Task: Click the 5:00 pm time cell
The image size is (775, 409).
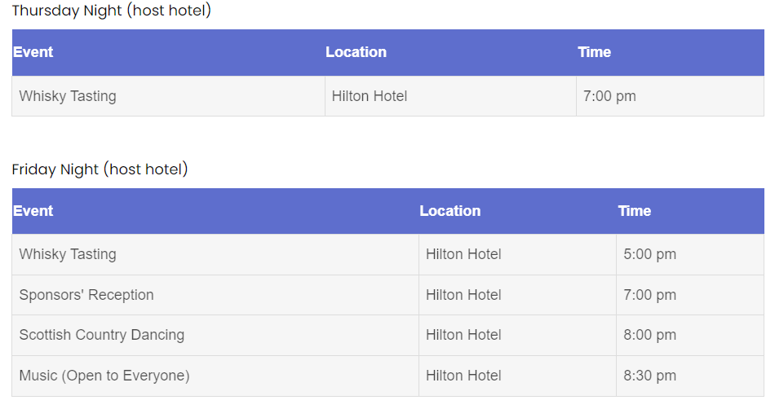Action: [649, 254]
